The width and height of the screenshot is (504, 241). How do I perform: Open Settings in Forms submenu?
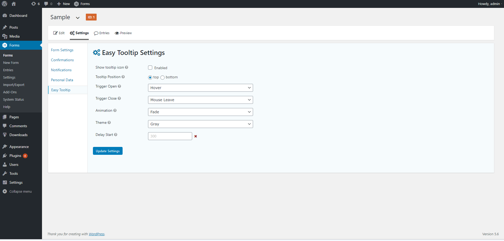pos(9,78)
